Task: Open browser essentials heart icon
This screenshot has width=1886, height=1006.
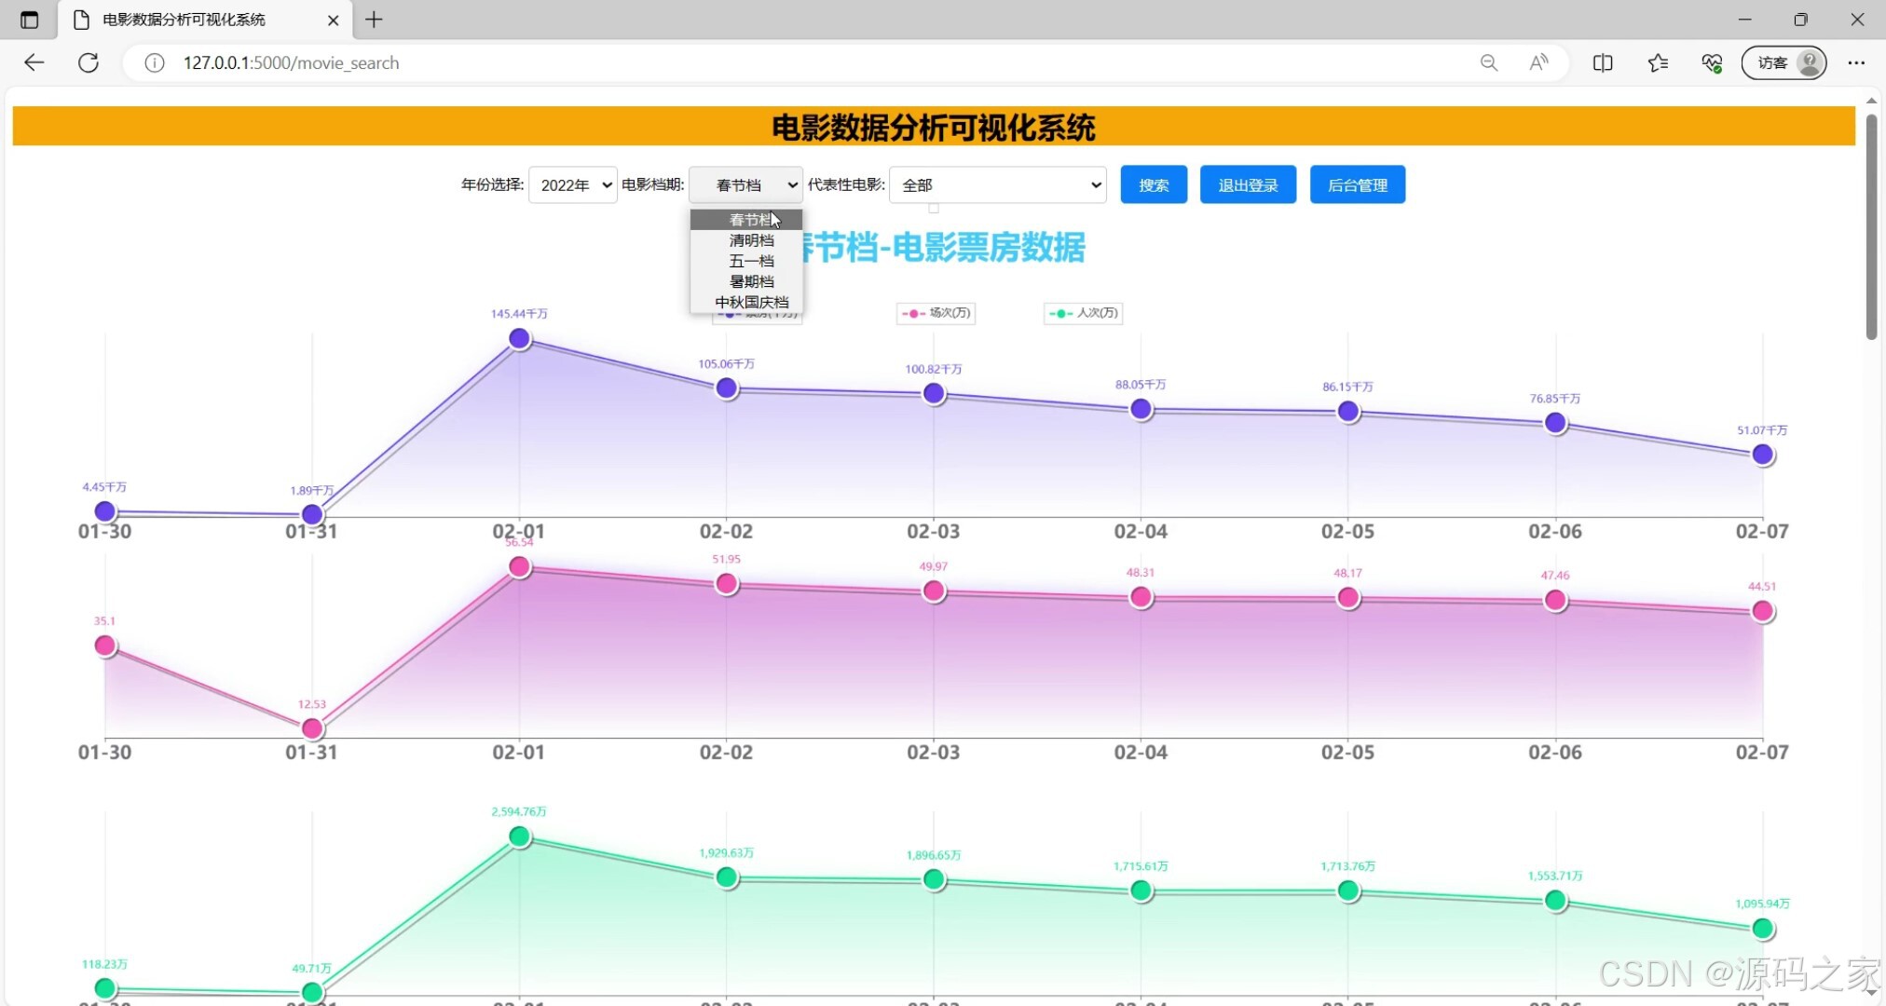Action: (1712, 62)
